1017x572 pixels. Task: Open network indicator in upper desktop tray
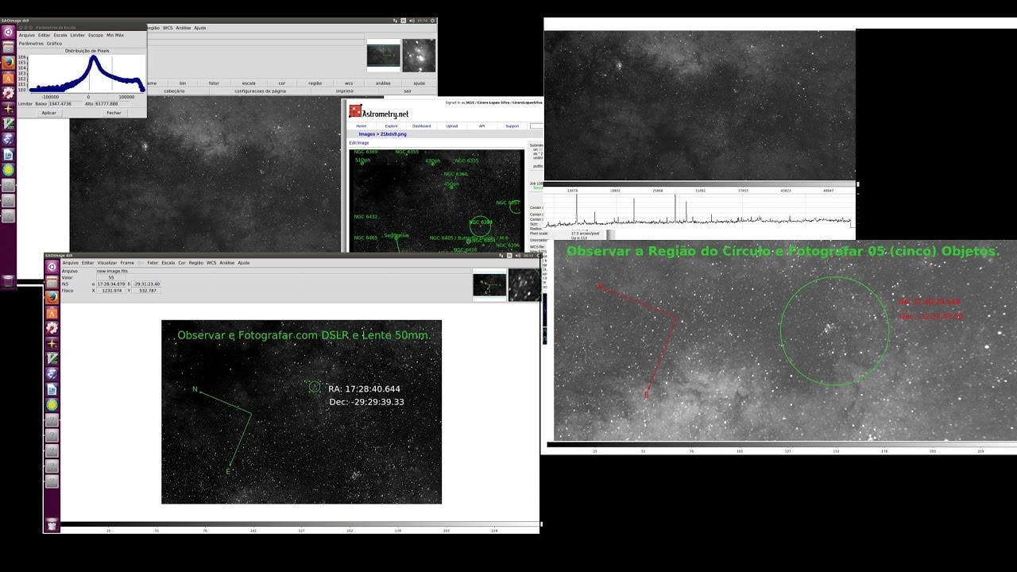[x=395, y=21]
